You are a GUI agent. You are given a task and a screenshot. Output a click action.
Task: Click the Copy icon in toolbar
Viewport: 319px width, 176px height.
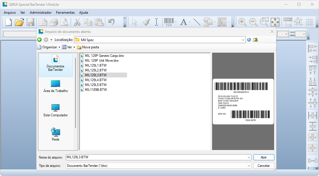click(88, 22)
